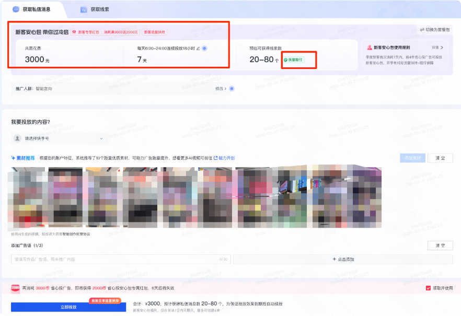
Task: Click the 添加素材 button
Action: (412, 158)
